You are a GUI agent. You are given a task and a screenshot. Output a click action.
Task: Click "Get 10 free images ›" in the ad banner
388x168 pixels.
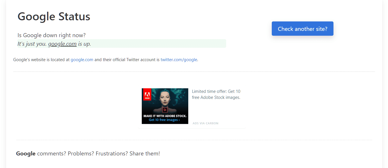pyautogui.click(x=164, y=120)
